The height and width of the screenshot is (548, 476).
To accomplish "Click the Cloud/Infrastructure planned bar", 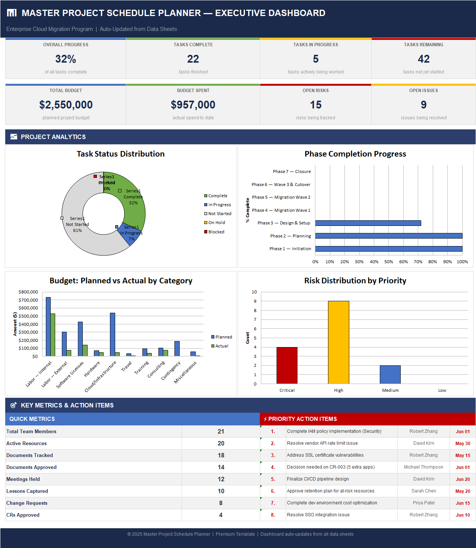I will pos(113,334).
